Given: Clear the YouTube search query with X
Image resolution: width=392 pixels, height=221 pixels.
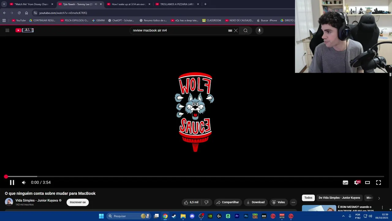Looking at the screenshot, I should [236, 30].
